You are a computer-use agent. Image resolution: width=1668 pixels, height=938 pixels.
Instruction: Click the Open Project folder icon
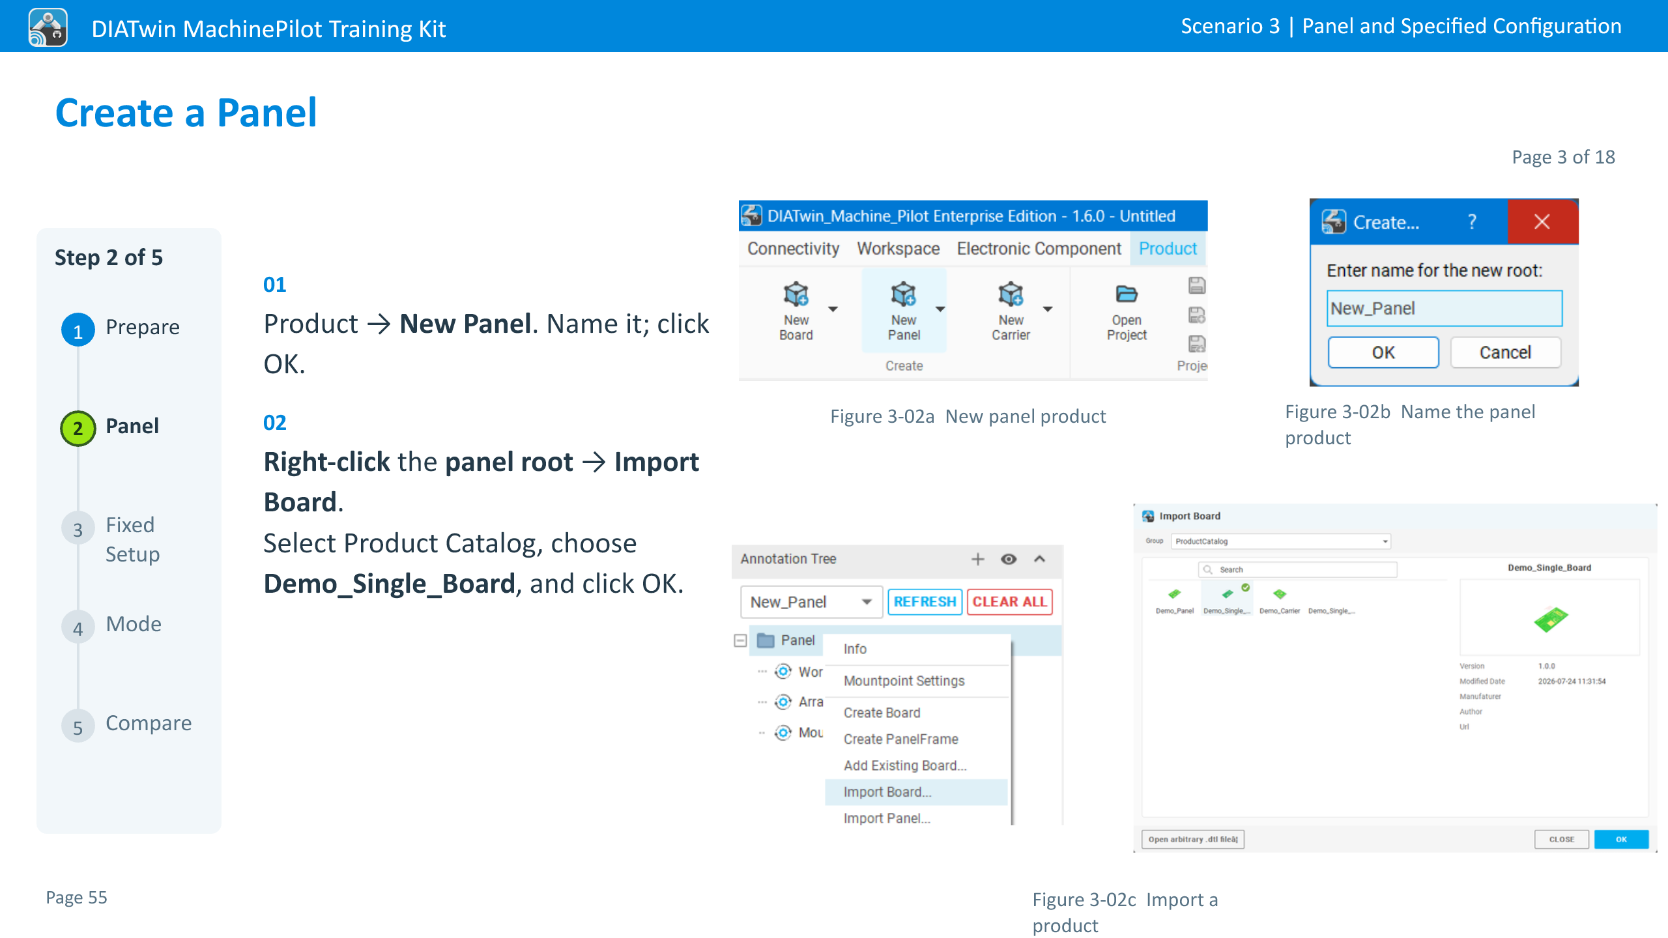(1127, 294)
